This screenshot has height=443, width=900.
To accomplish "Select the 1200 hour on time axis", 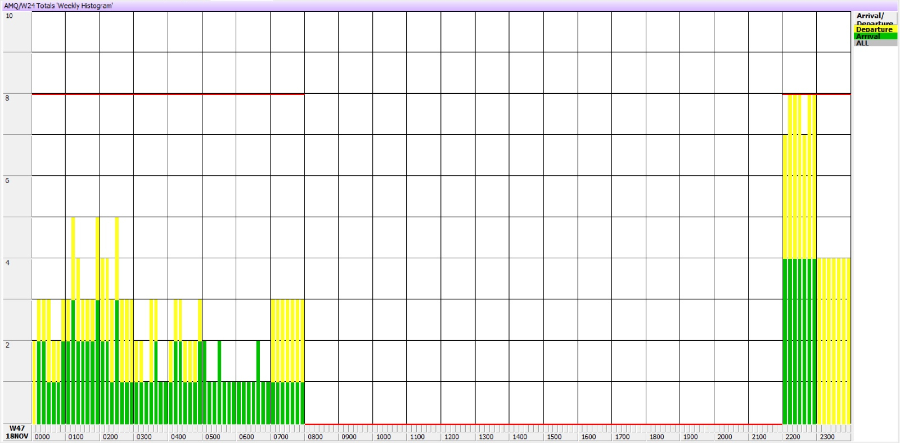I will pos(452,437).
